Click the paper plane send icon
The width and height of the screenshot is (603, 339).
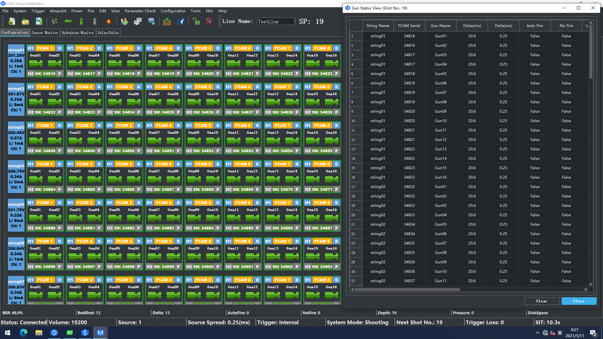(x=181, y=21)
